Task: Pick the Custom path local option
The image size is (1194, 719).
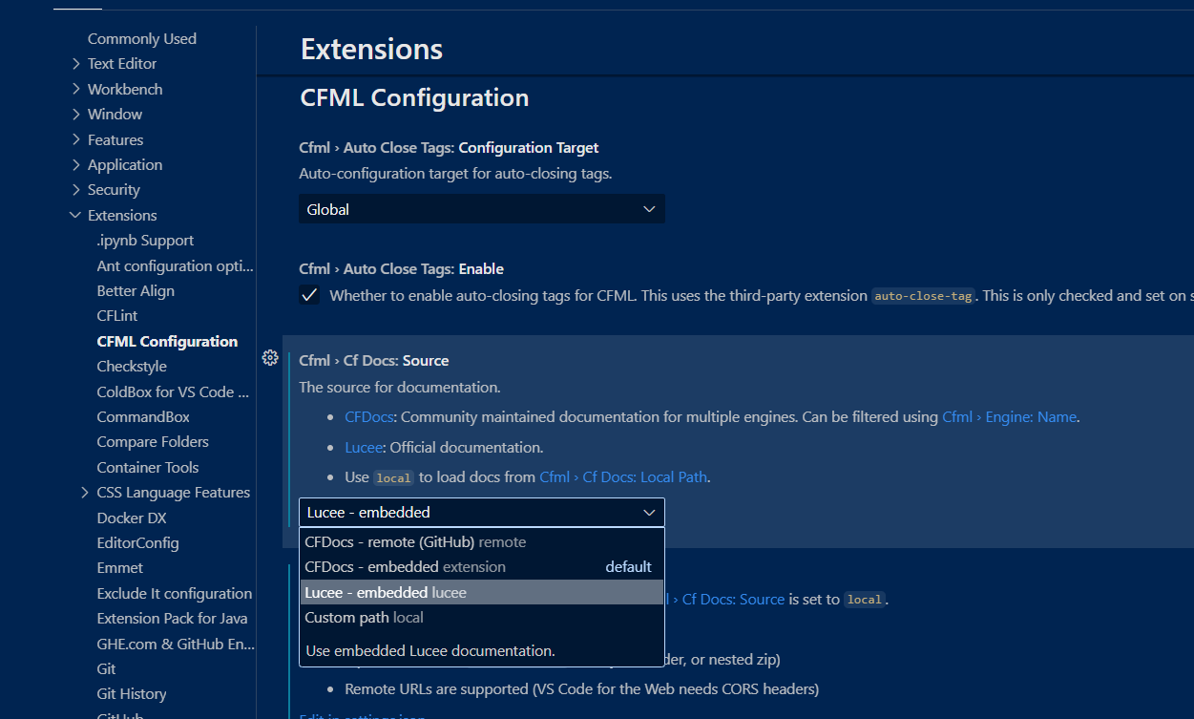Action: click(x=482, y=617)
